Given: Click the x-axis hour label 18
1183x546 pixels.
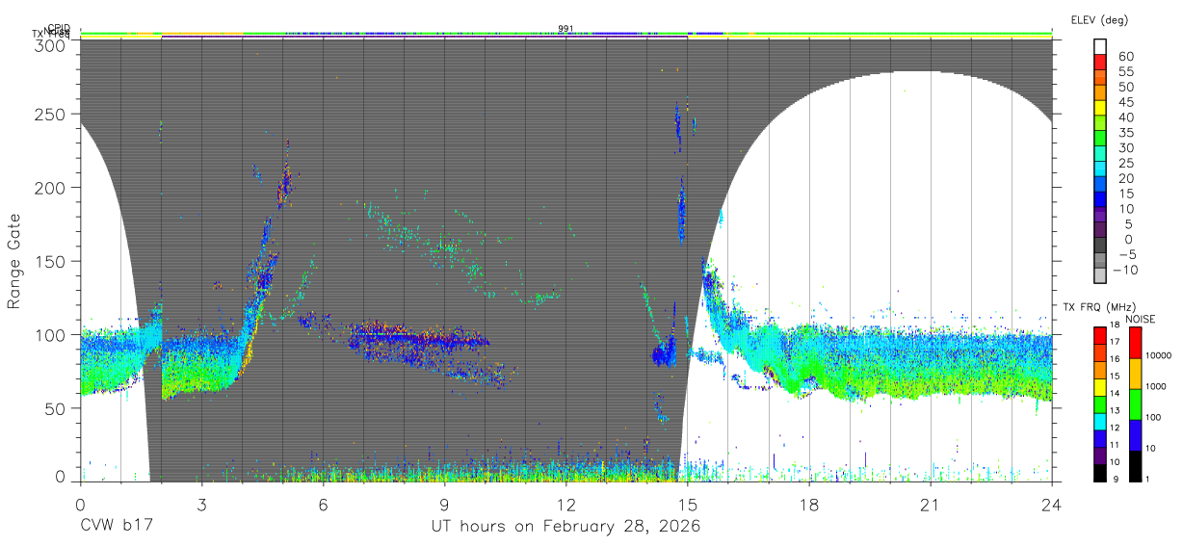Looking at the screenshot, I should [809, 504].
